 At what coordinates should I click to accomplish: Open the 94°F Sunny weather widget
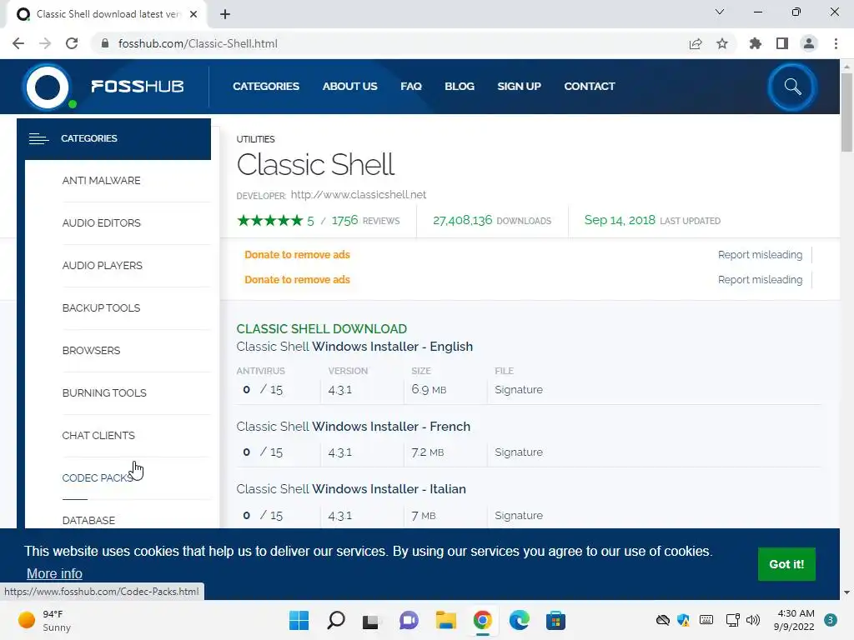pos(45,620)
